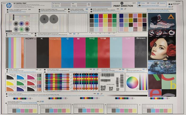Click the warning triangle on the sneaker image
Viewport: 186px width, 115px height.
click(171, 17)
